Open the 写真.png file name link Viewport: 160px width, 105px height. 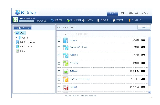tap(73, 71)
